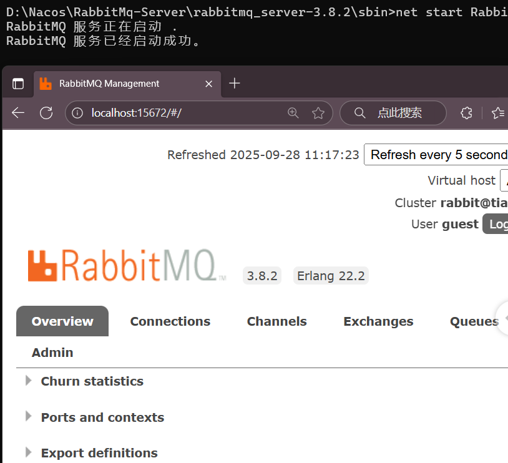Screen dimensions: 508x463
Task: Switch to the Exchanges tab
Action: [x=378, y=321]
